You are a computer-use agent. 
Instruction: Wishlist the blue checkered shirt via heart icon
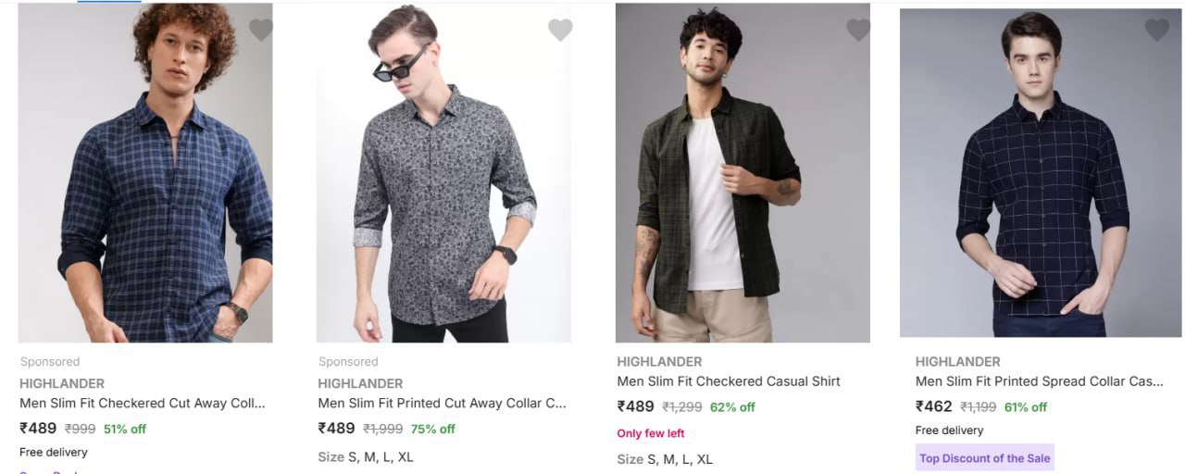(261, 31)
